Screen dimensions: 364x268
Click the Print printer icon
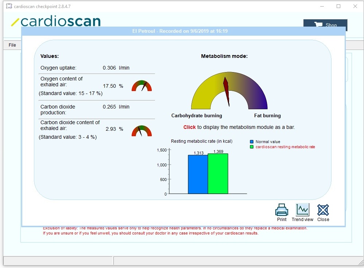point(282,210)
